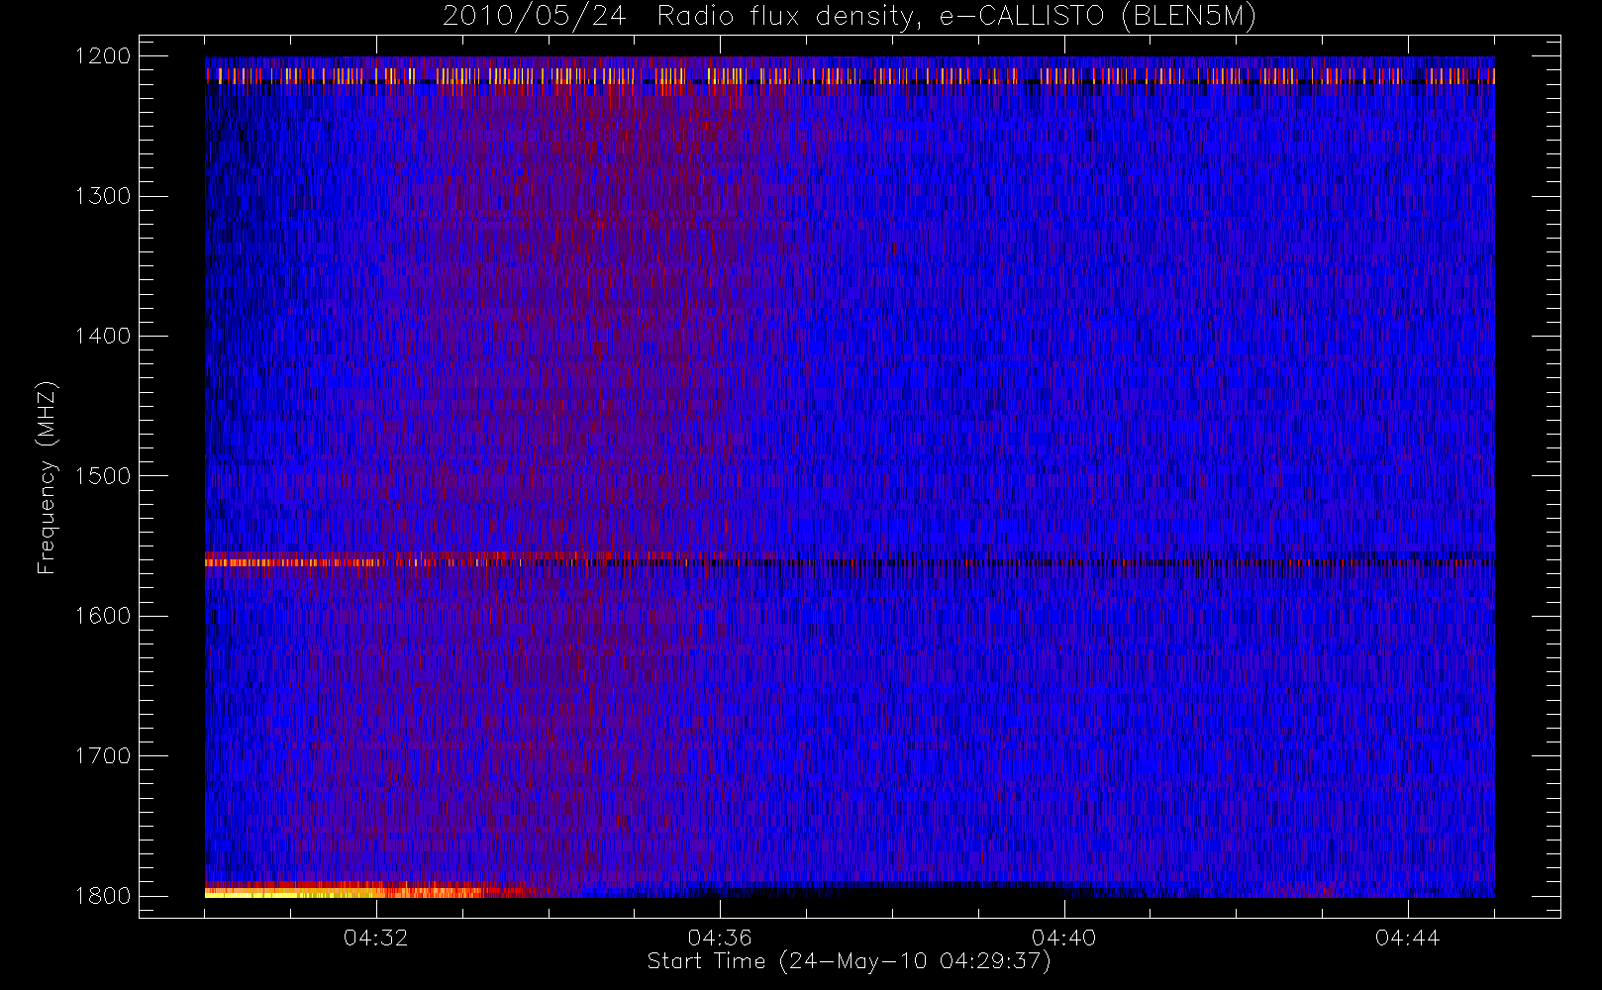Click the 04:36 time tick label
Image resolution: width=1602 pixels, height=990 pixels.
[720, 938]
